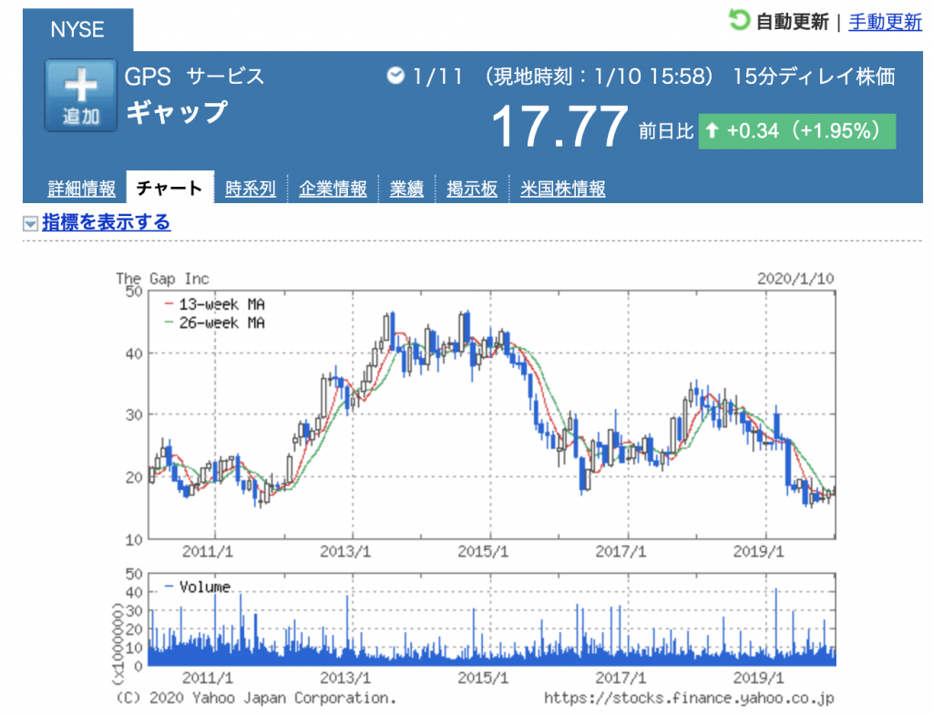Image resolution: width=933 pixels, height=716 pixels.
Task: Open the 企業情報 tab
Action: pos(333,189)
